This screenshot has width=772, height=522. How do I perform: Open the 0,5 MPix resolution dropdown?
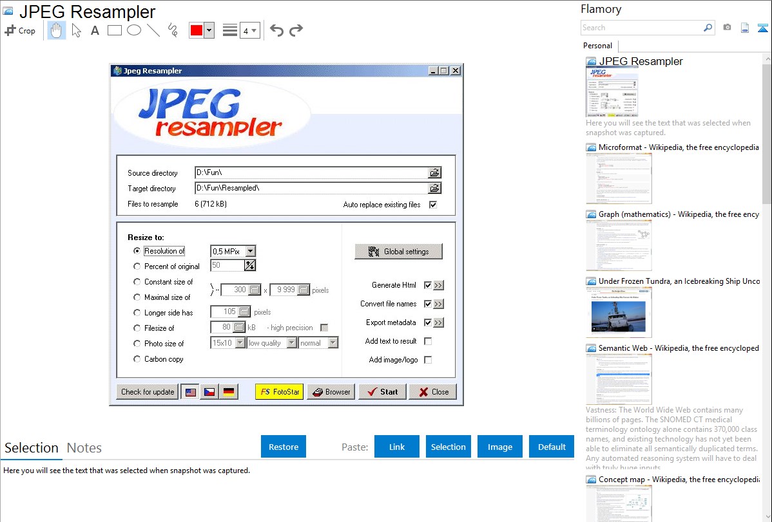tap(250, 251)
